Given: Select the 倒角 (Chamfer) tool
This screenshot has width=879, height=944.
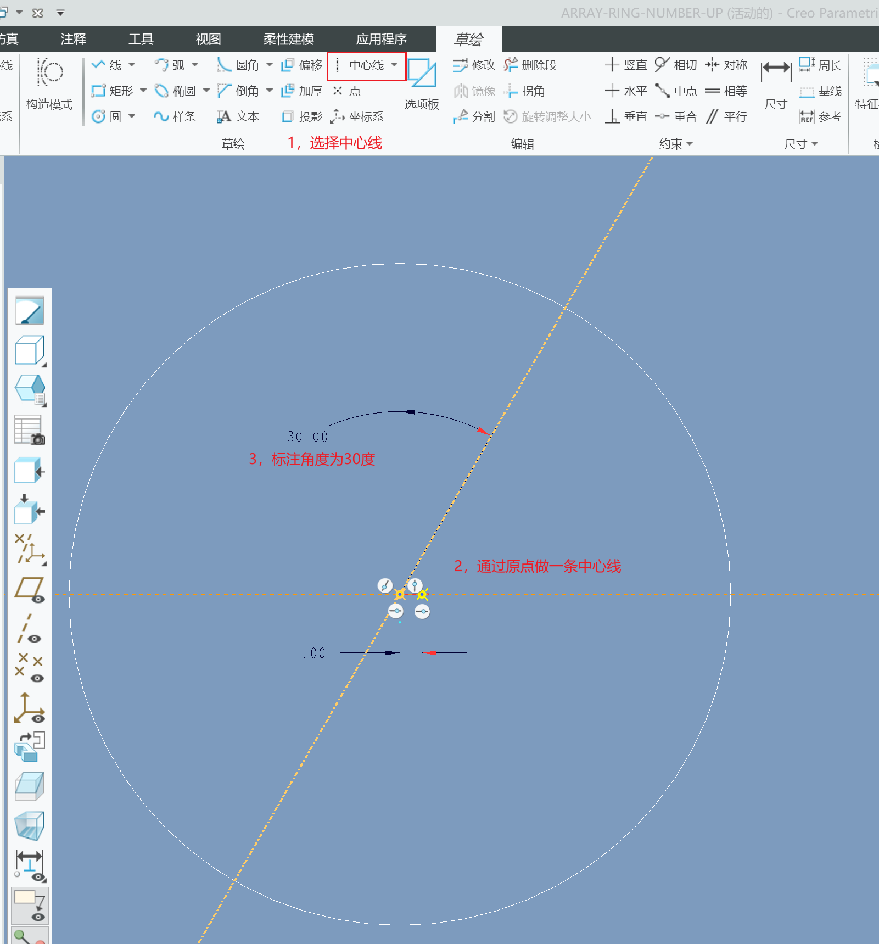Looking at the screenshot, I should [x=238, y=91].
